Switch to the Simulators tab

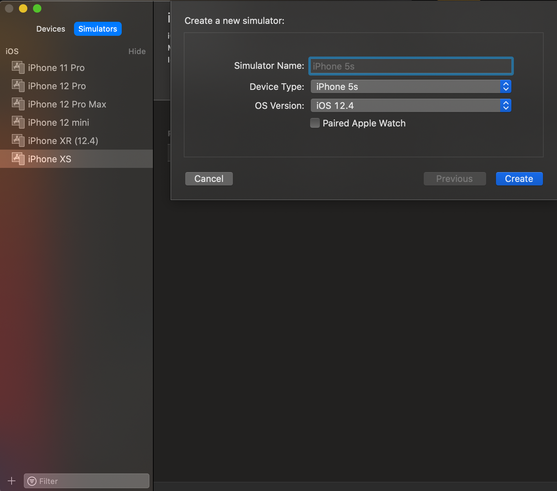(98, 29)
